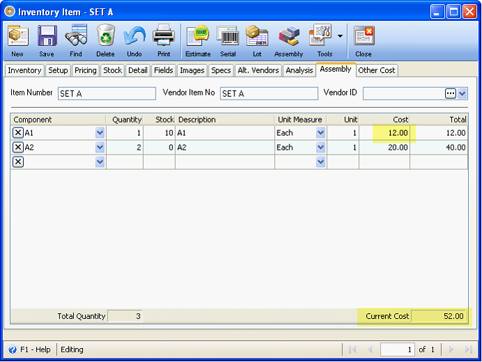Viewport: 482px width, 362px height.
Task: Expand the Tools dropdown arrow
Action: 340,36
